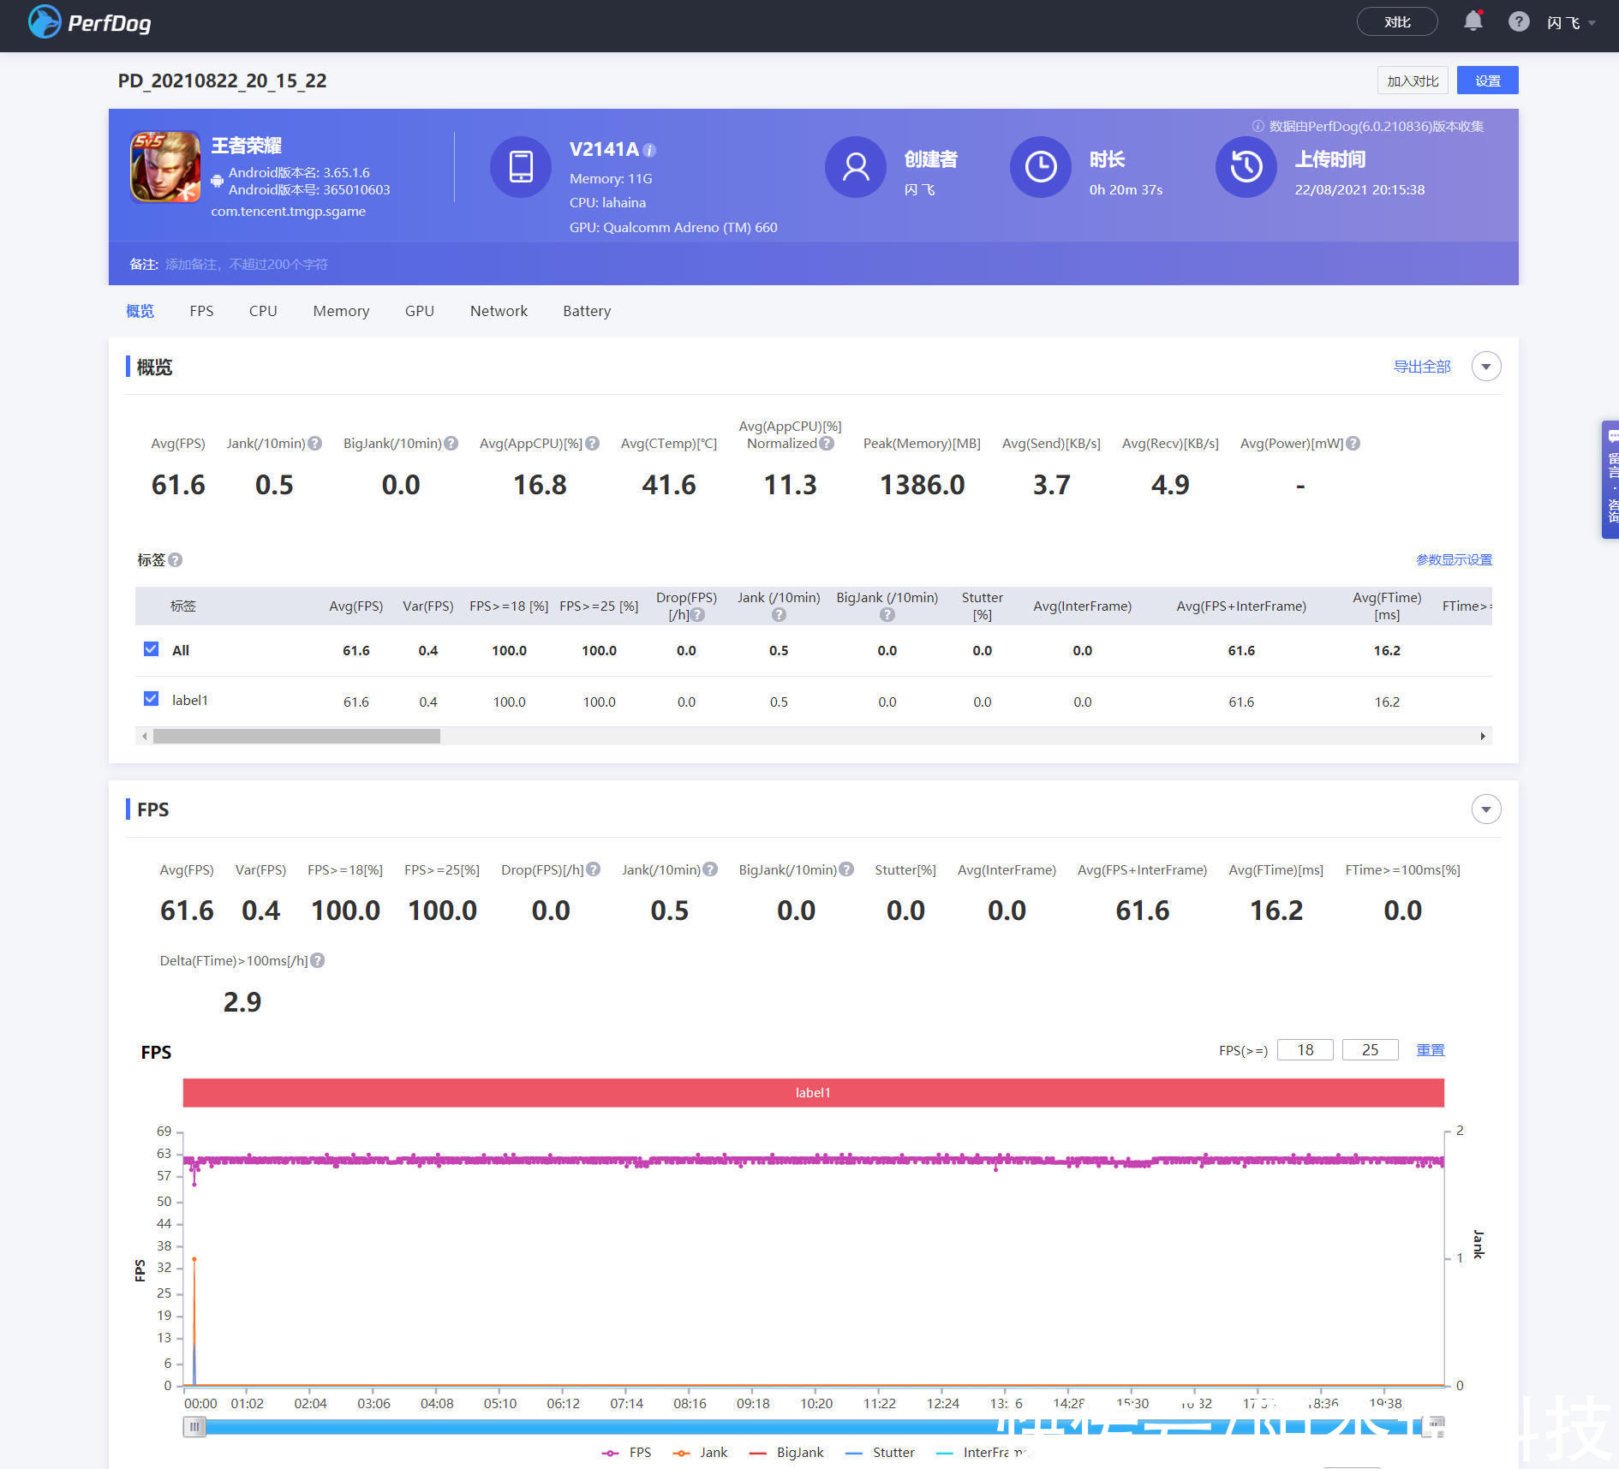The width and height of the screenshot is (1619, 1469).
Task: Switch to the 概览 tab
Action: pos(140,311)
